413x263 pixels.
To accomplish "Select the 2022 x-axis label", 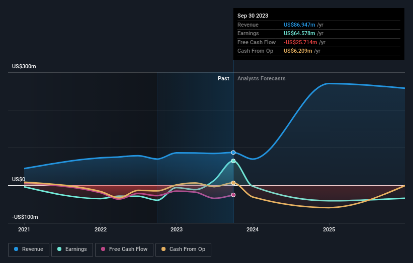I will [x=101, y=230].
